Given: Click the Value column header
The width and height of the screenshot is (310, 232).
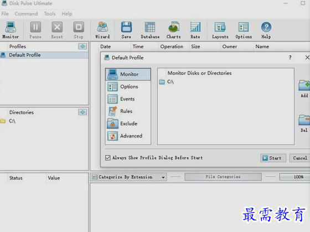Looking at the screenshot, I should [67, 178].
